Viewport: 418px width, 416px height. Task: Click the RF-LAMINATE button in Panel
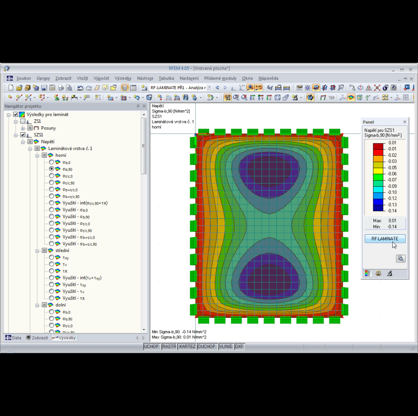tap(385, 239)
